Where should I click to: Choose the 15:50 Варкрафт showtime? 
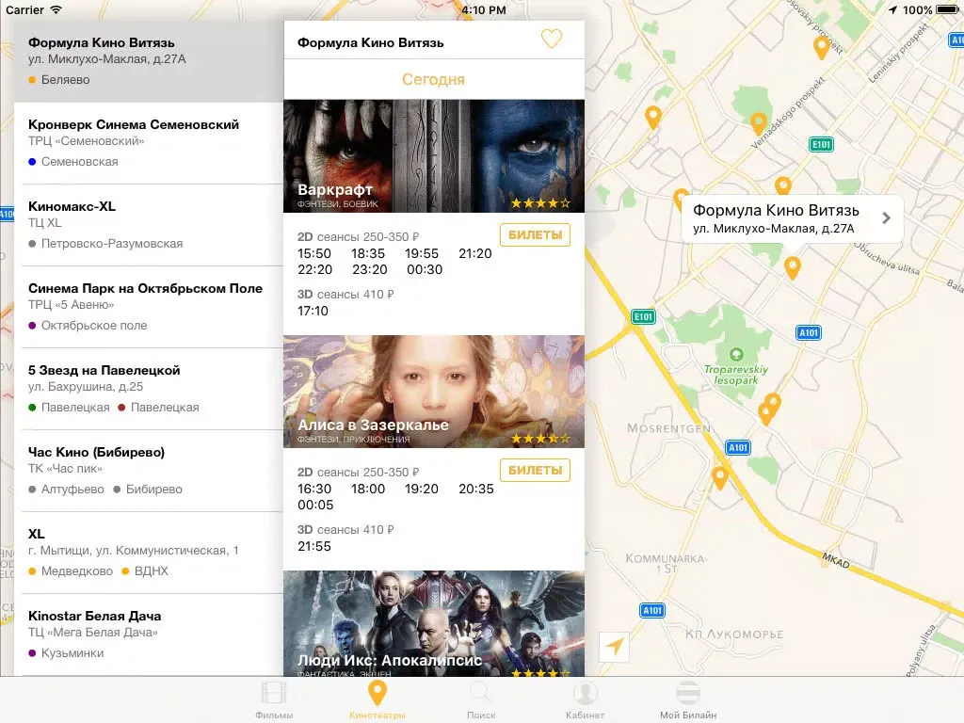click(314, 253)
